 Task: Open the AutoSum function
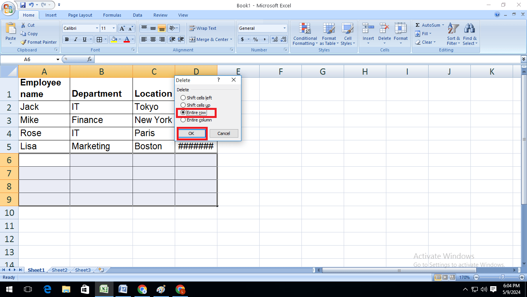pyautogui.click(x=426, y=25)
